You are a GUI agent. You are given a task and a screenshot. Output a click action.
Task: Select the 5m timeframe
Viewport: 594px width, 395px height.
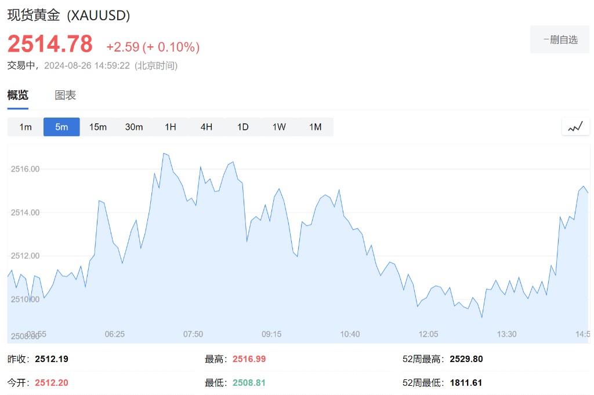pos(61,127)
